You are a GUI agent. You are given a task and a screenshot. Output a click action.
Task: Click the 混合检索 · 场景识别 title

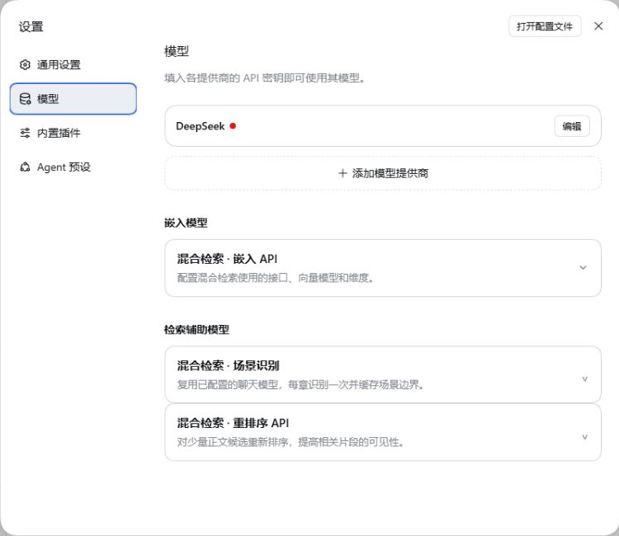(x=228, y=365)
